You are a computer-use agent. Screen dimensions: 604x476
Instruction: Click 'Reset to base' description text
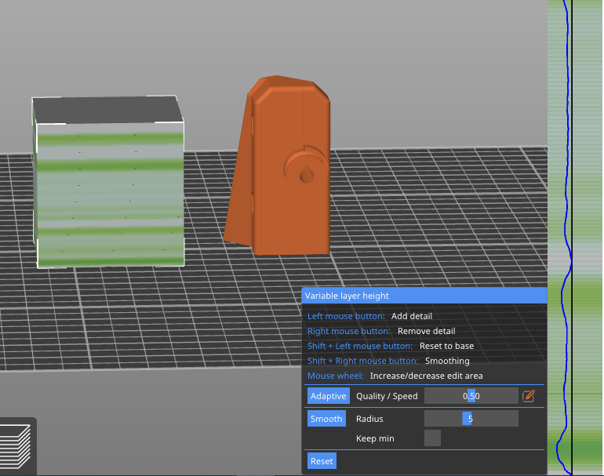pos(446,346)
